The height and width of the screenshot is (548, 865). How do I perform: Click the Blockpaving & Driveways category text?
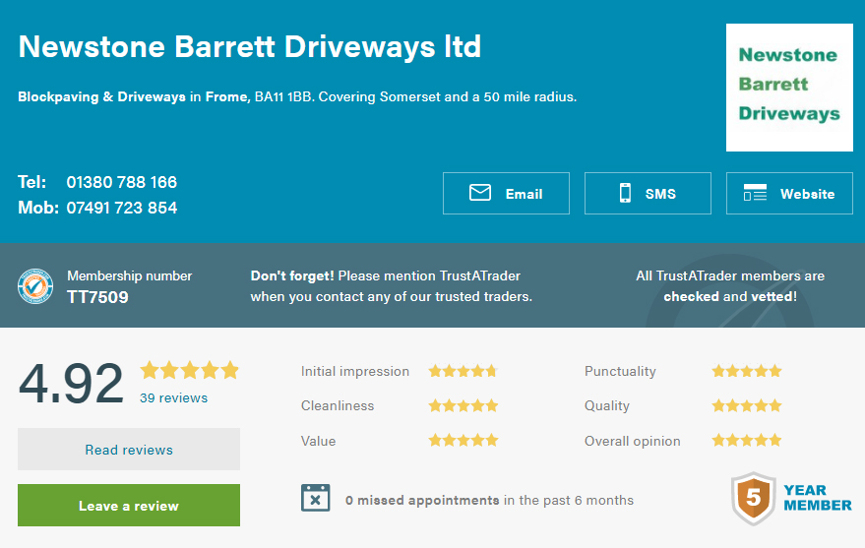102,97
